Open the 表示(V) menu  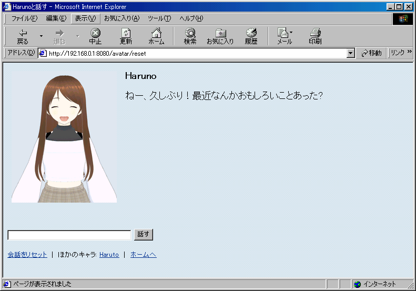coord(85,18)
